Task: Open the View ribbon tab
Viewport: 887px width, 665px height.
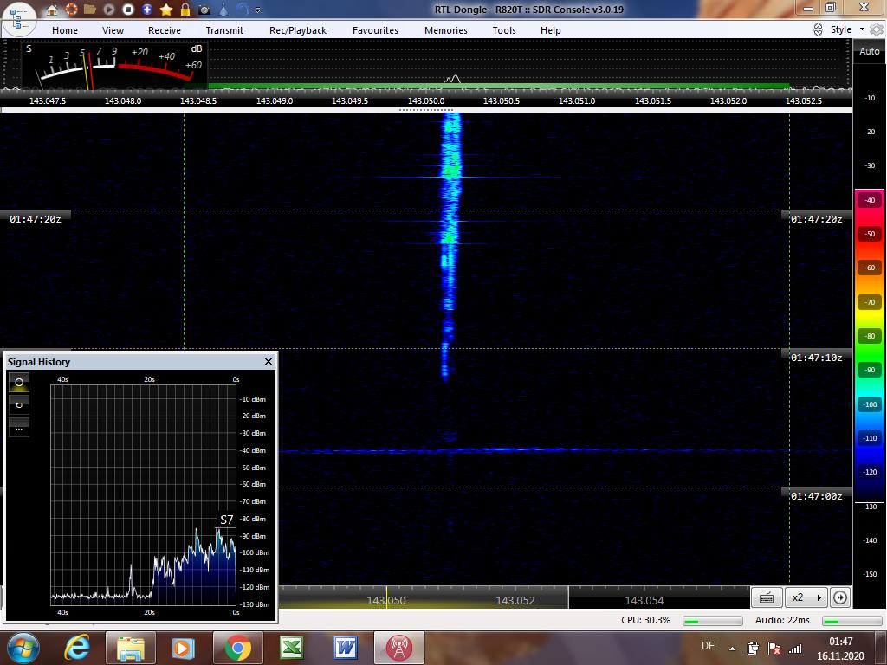Action: pyautogui.click(x=113, y=30)
